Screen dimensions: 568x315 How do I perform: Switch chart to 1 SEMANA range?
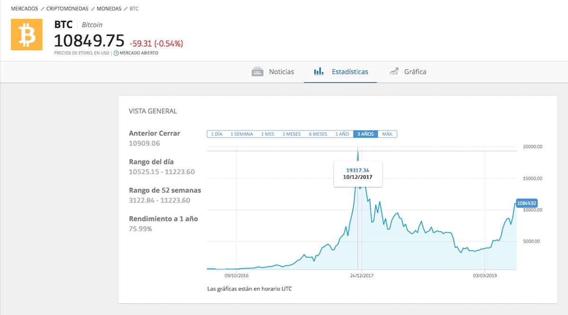241,134
